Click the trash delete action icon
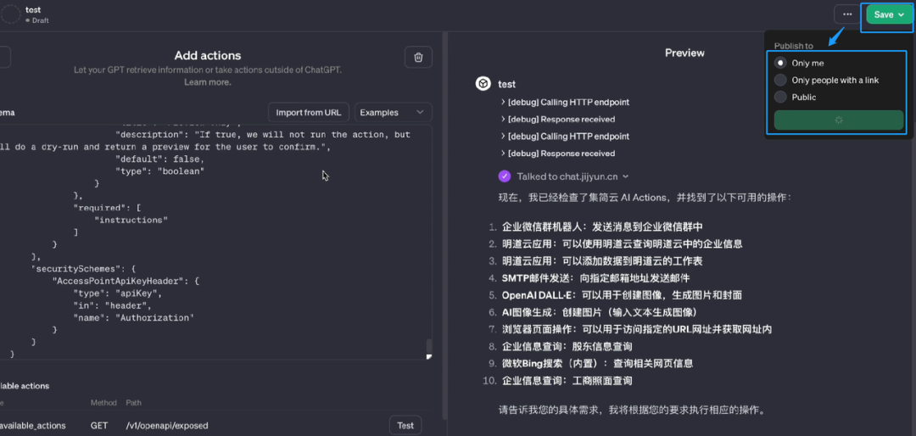 (418, 58)
